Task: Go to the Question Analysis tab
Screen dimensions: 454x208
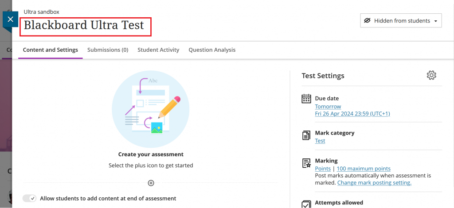Action: 212,50
